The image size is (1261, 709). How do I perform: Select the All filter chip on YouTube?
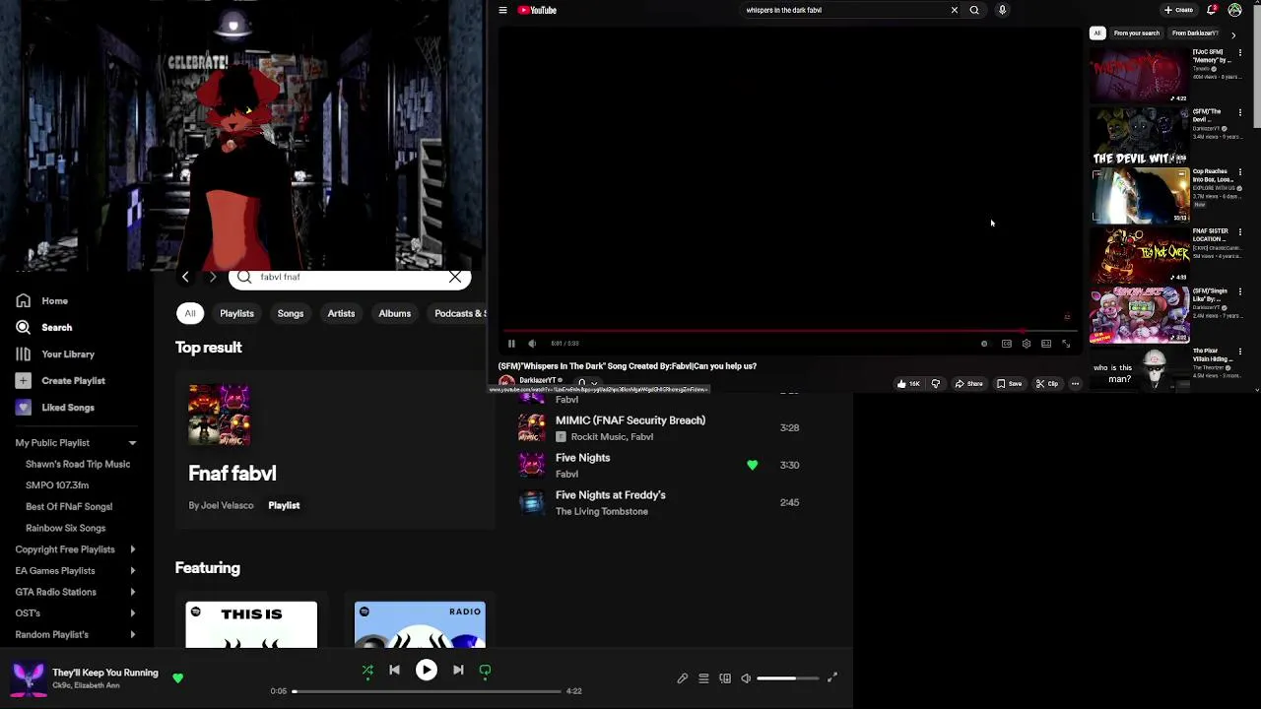coord(1096,33)
